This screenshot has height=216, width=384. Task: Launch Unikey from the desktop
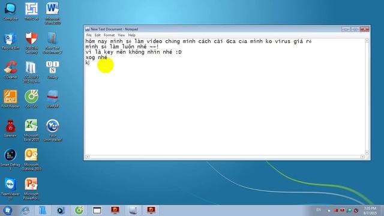click(52, 70)
